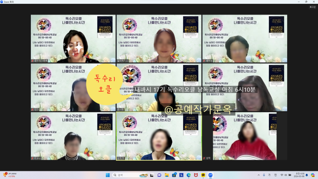Open the Wi-Fi network tray icon
318x179 pixels.
[x=282, y=175]
